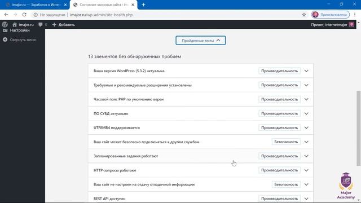Close the imajor.ru Заработок tab
The height and width of the screenshot is (203, 361).
tap(65, 5)
